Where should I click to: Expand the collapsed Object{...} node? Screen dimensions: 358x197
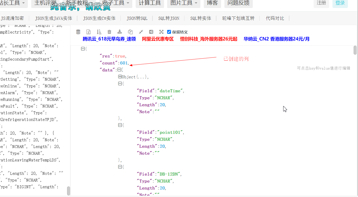pos(120,77)
